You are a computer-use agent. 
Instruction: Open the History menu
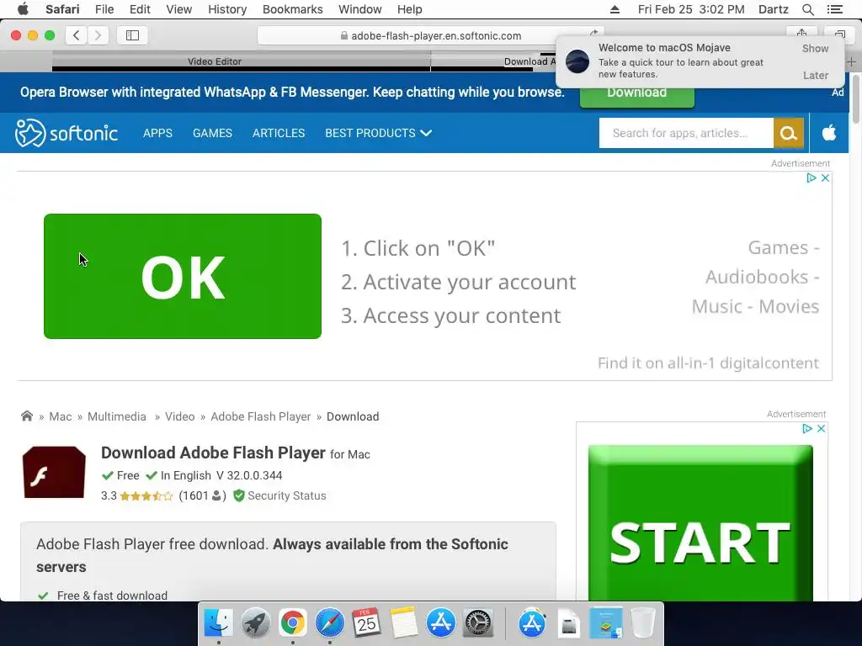click(x=227, y=9)
